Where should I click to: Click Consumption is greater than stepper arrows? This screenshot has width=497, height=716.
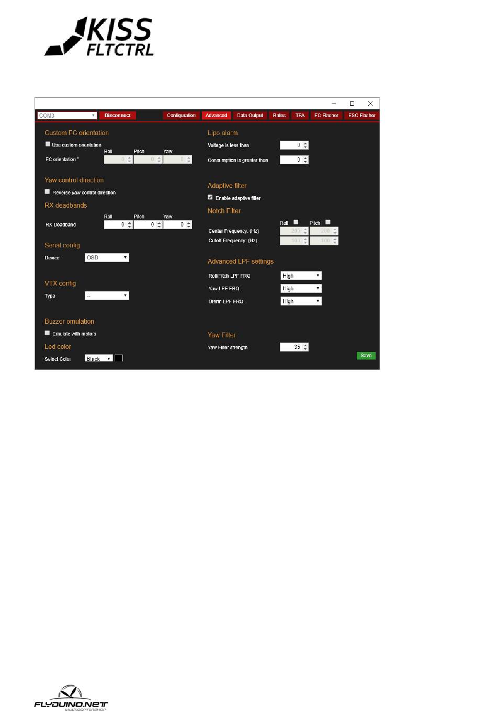tap(306, 160)
